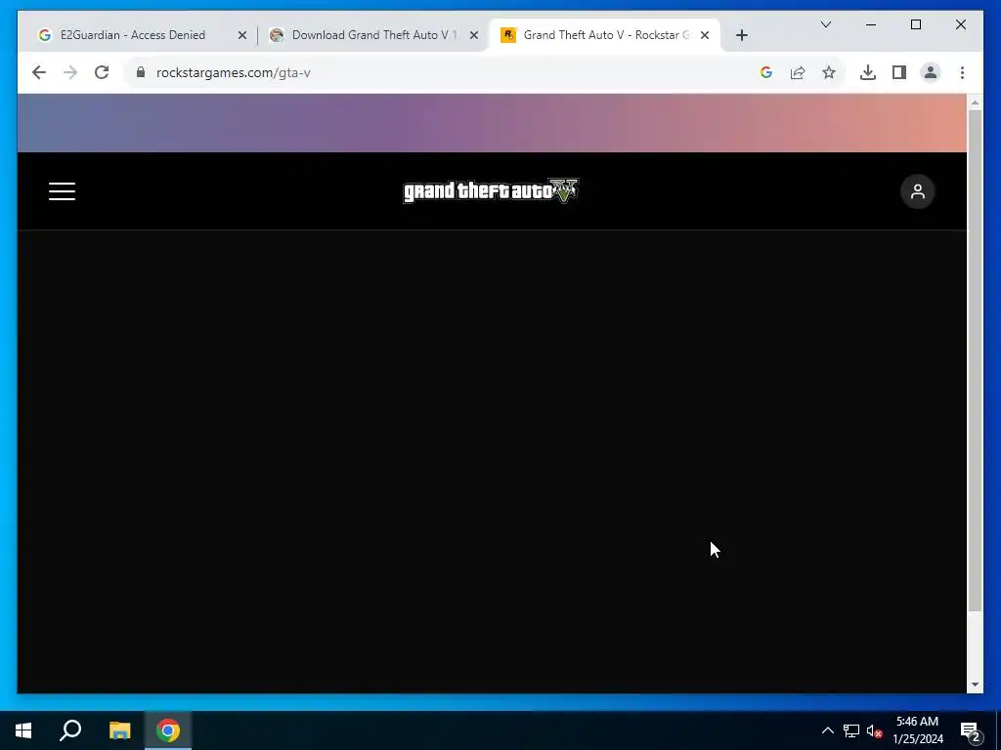
Task: Open a new browser tab
Action: [x=741, y=35]
